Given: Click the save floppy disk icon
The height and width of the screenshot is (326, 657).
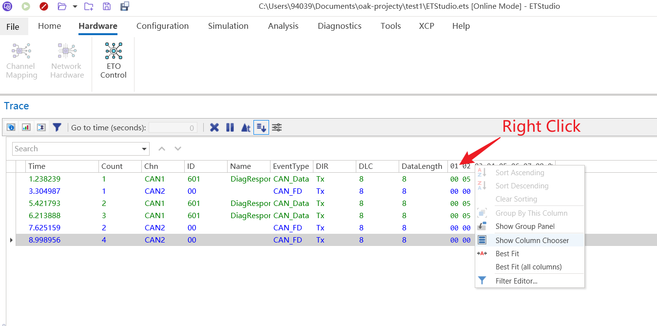Looking at the screenshot, I should [107, 6].
